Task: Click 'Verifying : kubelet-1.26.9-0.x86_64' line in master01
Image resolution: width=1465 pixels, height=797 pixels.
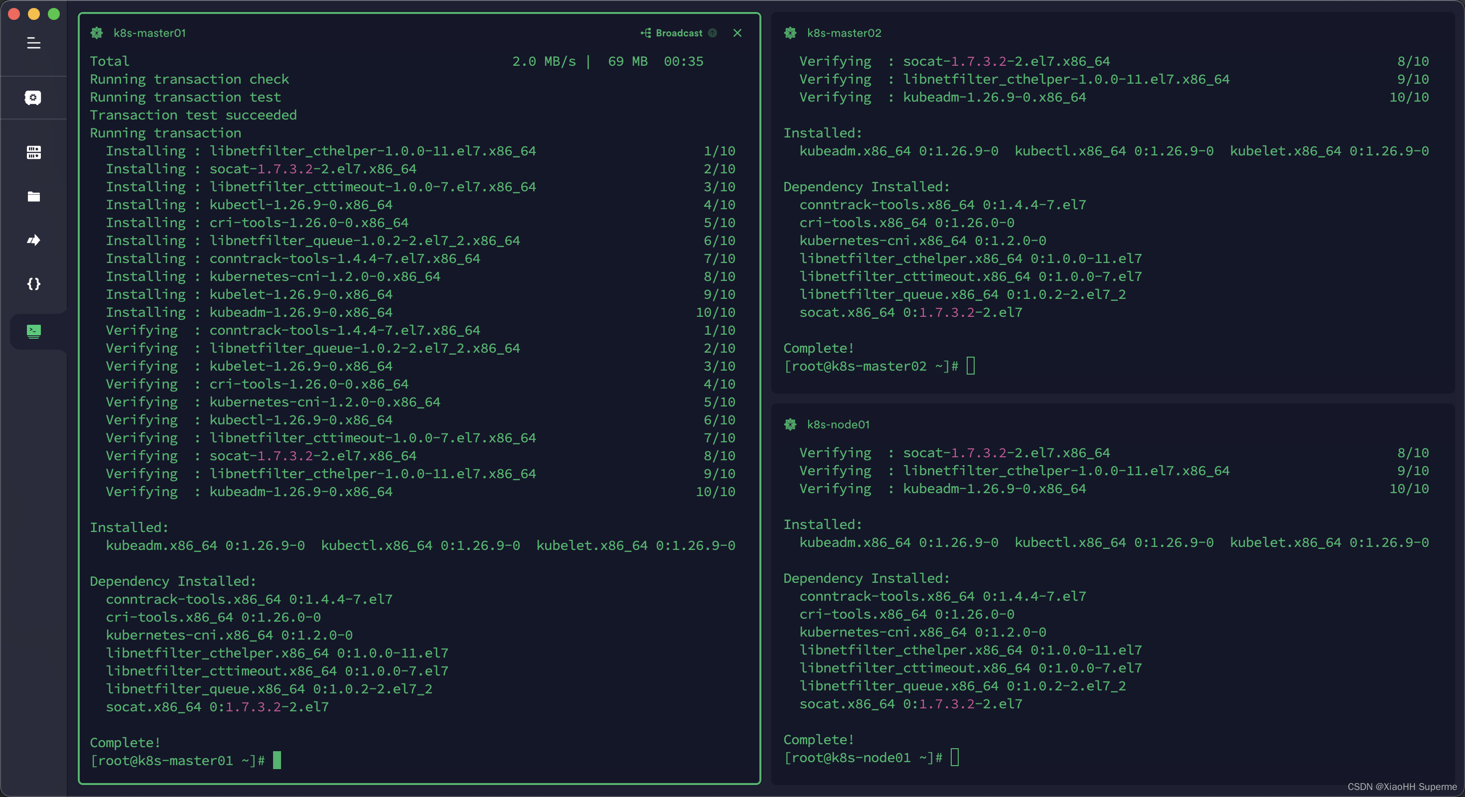Action: tap(420, 366)
